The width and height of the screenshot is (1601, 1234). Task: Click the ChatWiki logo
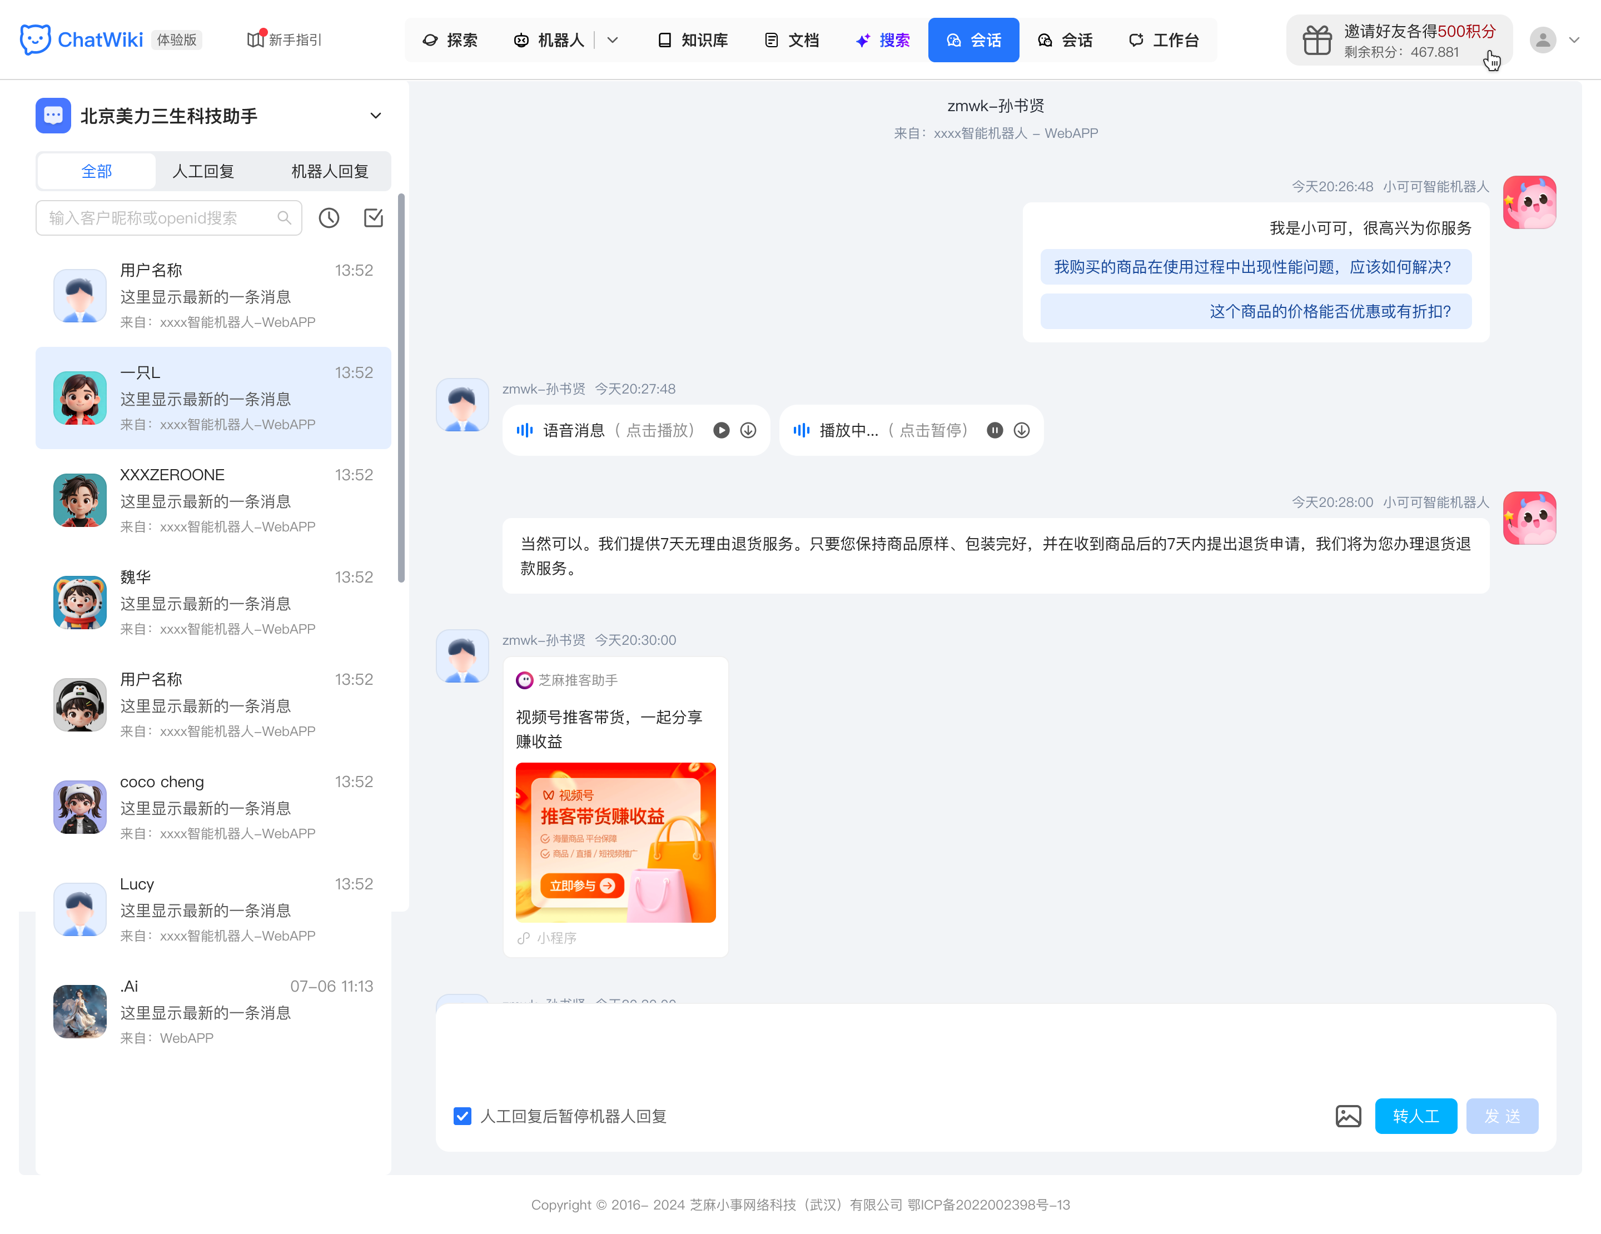[81, 39]
